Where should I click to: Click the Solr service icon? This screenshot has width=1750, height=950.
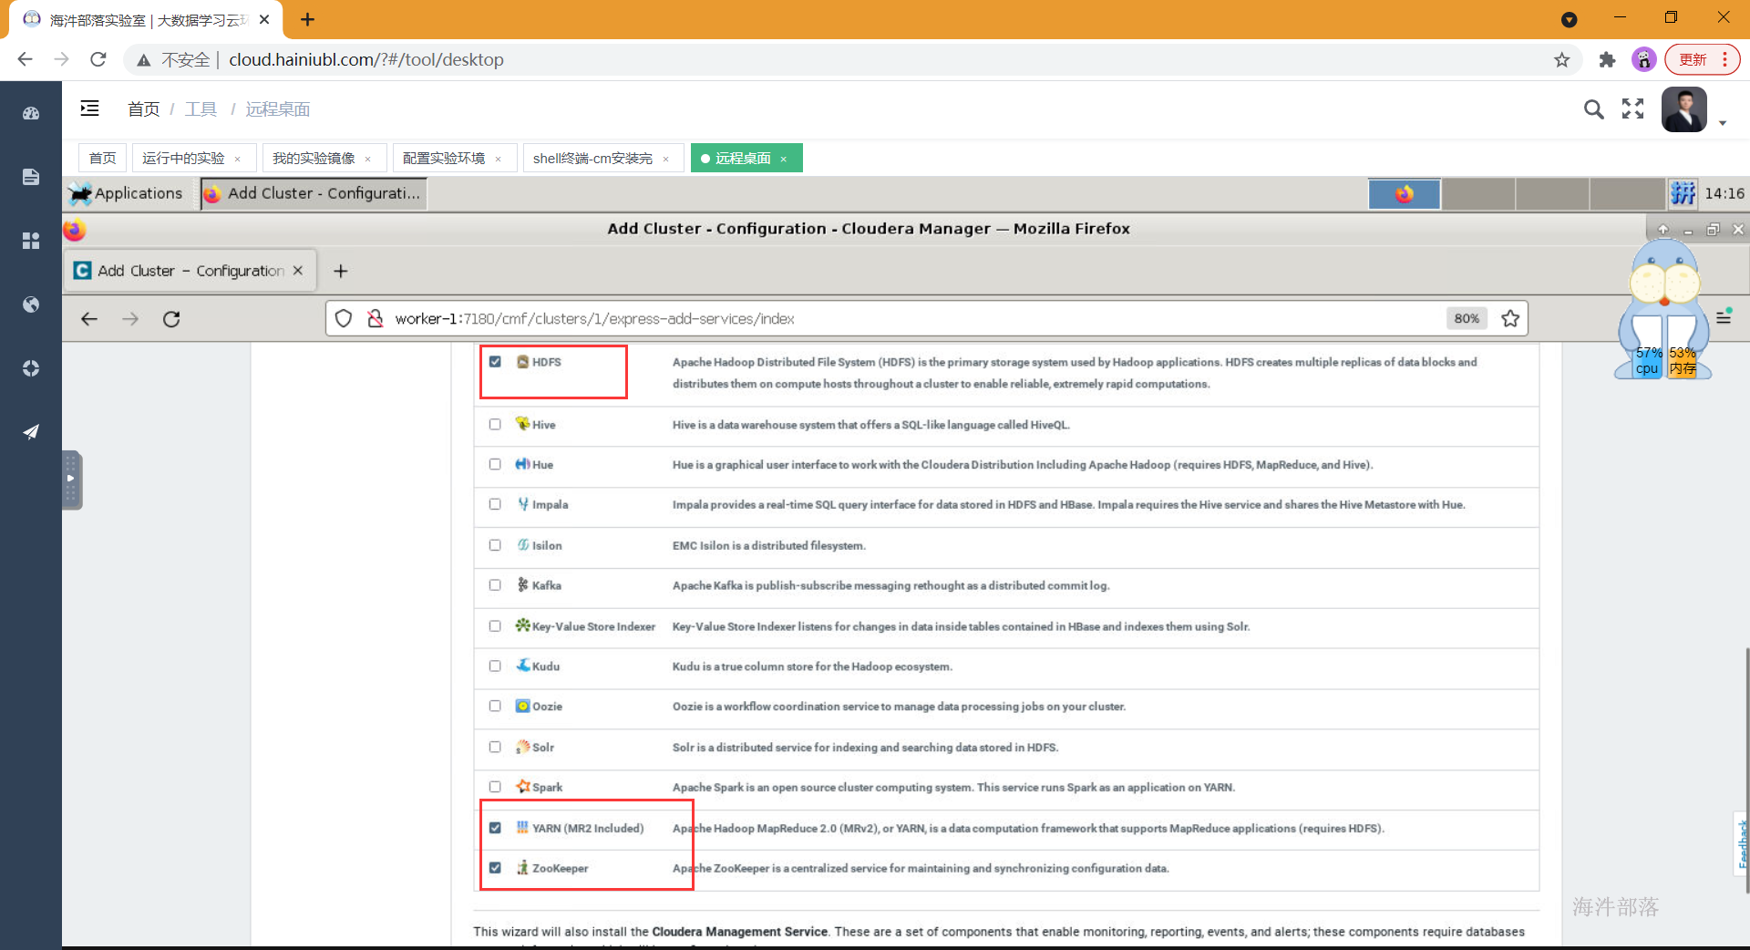click(523, 747)
